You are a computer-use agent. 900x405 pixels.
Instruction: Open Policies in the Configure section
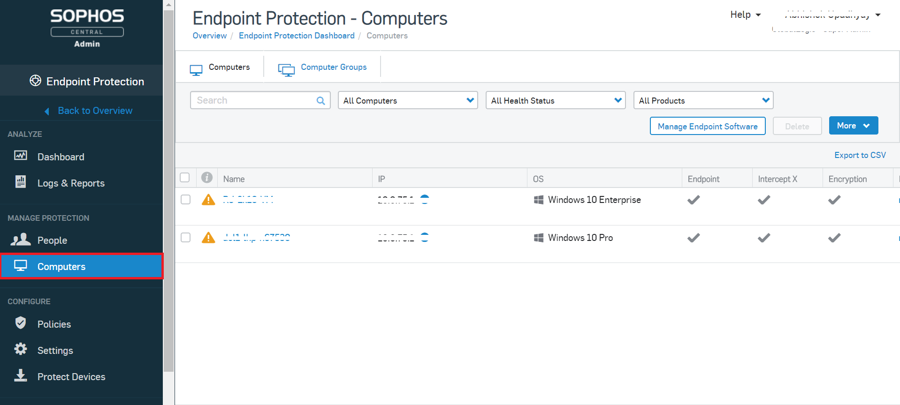coord(54,324)
